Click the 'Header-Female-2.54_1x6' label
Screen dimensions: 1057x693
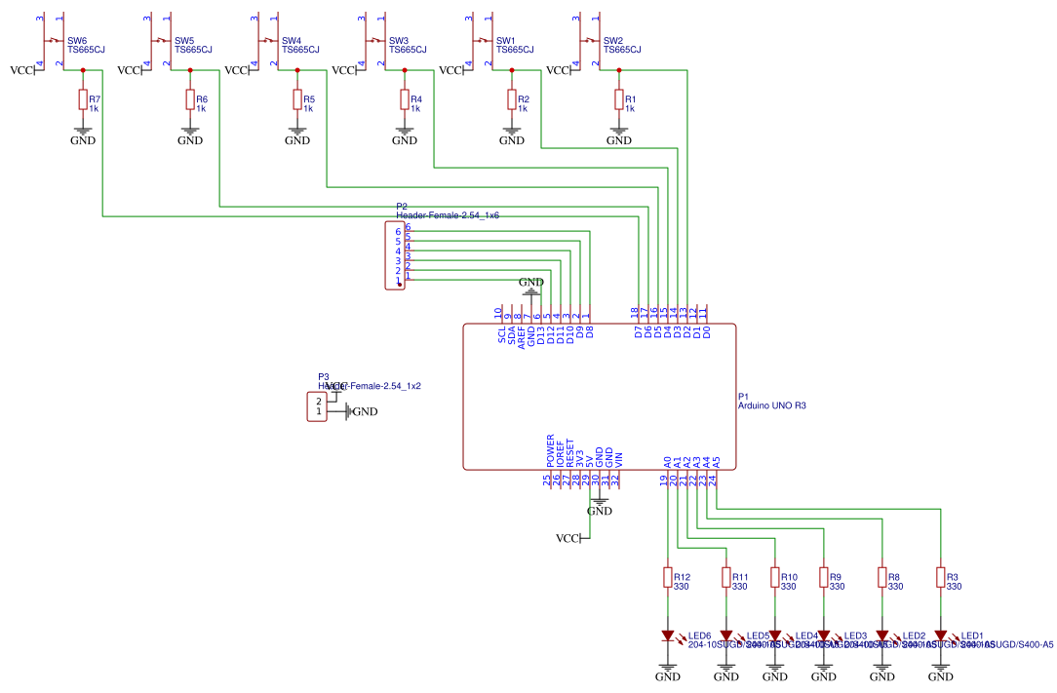pos(448,215)
